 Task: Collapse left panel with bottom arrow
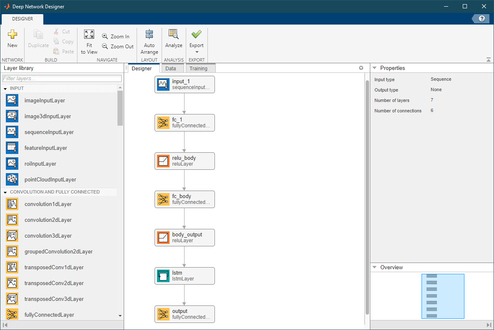click(5, 325)
